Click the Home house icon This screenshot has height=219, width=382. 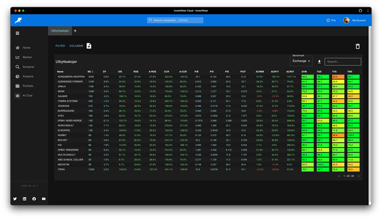[x=18, y=48]
